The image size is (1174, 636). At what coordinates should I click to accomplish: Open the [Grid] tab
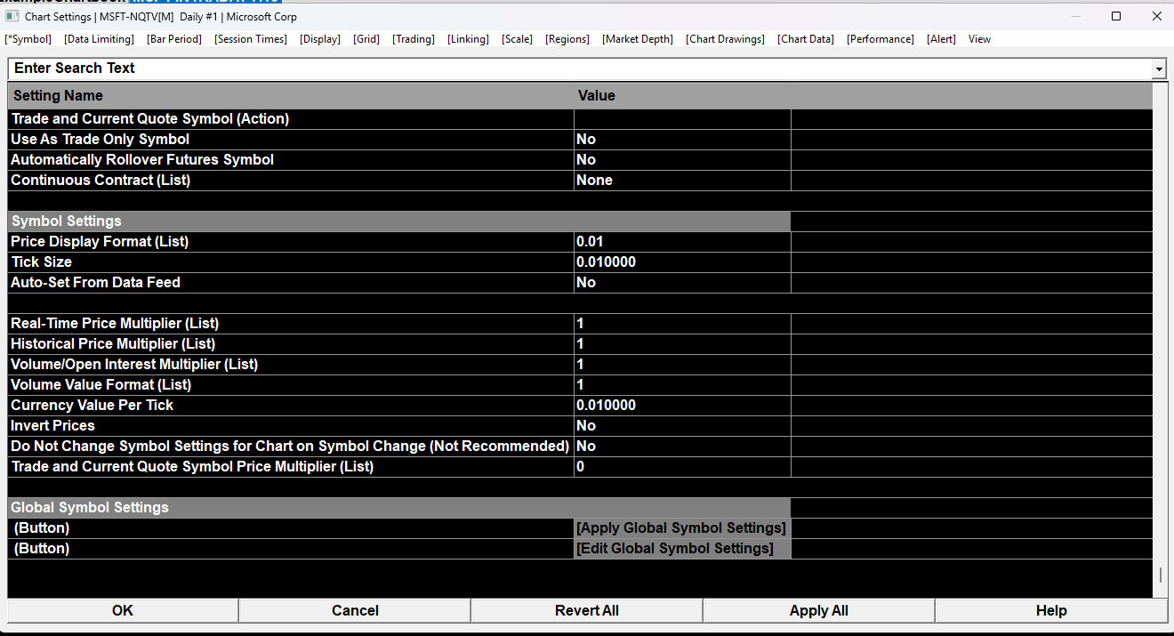(x=366, y=39)
